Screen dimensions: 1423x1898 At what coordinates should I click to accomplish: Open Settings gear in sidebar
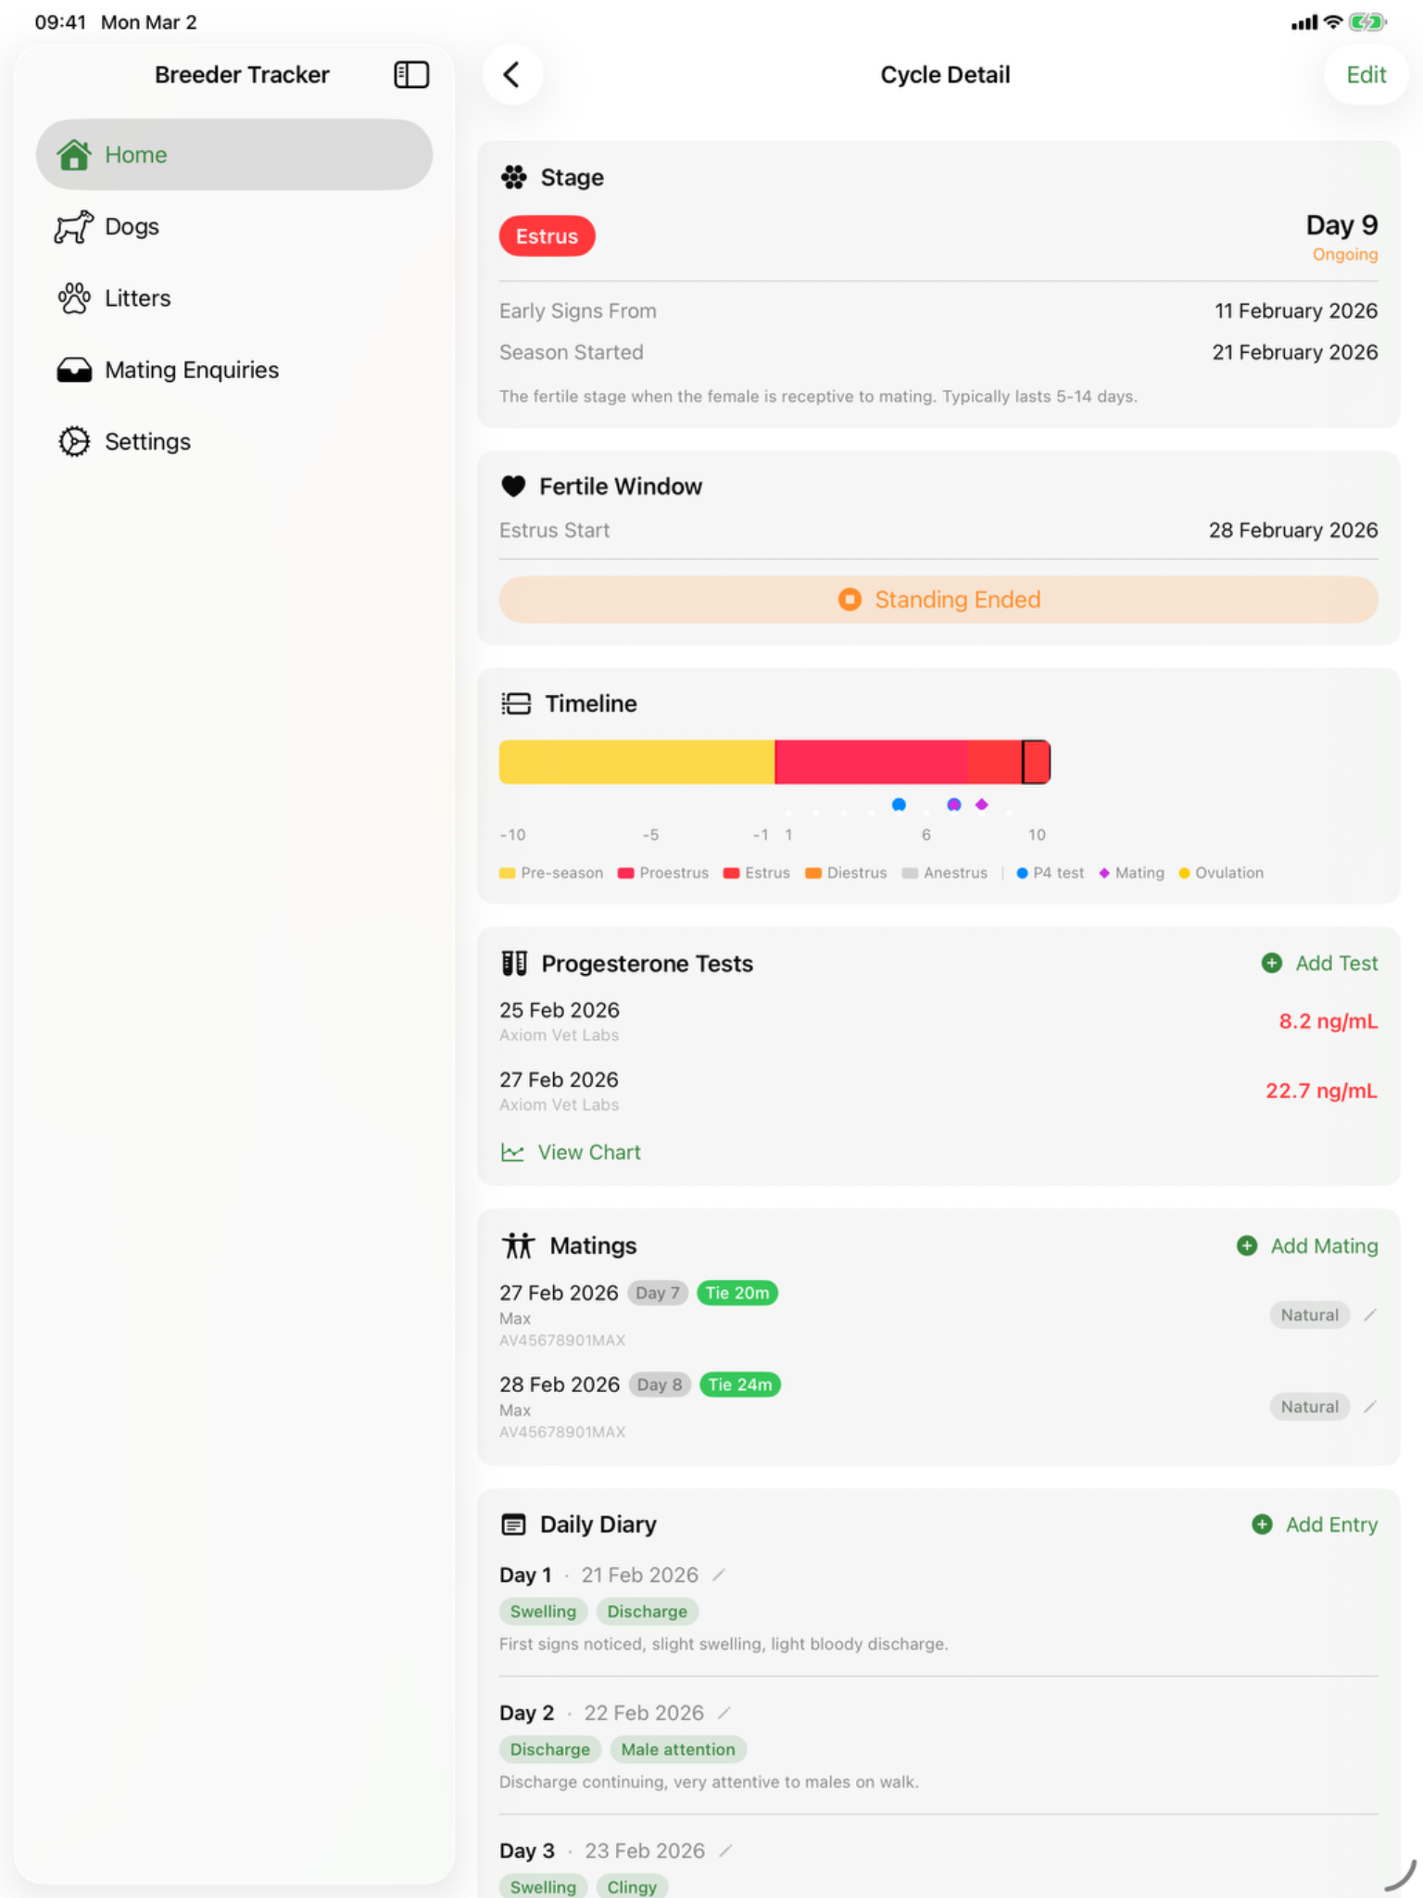pos(74,442)
